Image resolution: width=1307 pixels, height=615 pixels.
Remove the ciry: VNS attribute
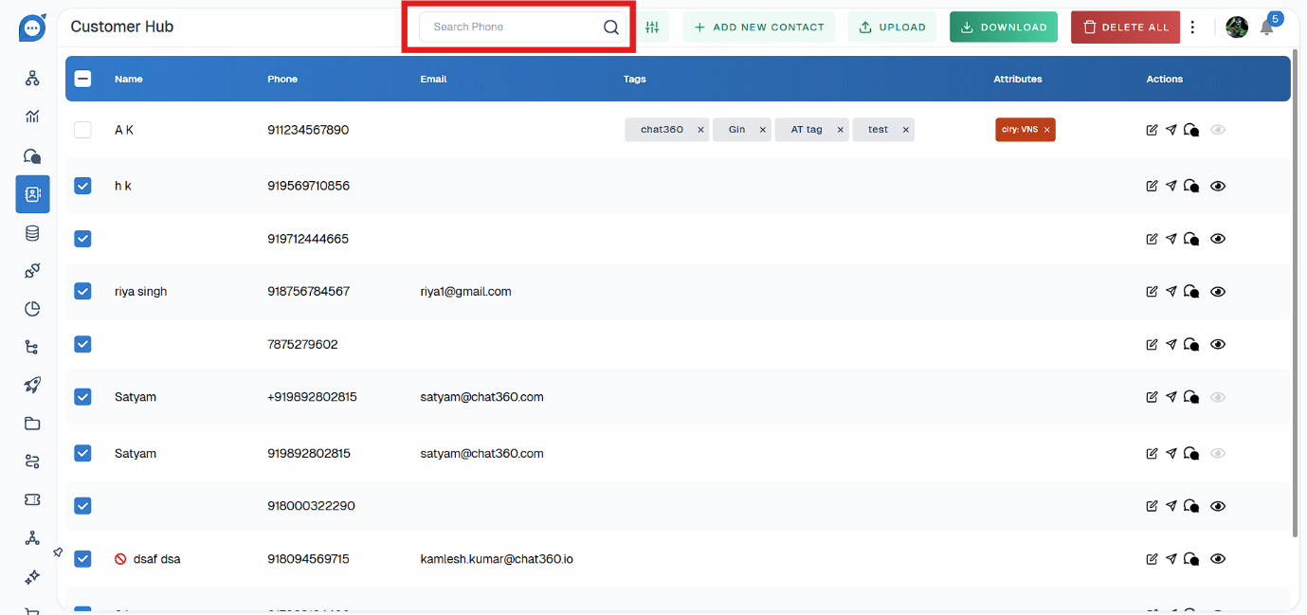pos(1046,130)
